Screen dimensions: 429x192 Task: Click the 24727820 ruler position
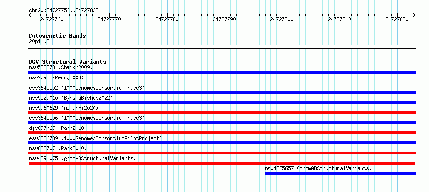pyautogui.click(x=397, y=19)
